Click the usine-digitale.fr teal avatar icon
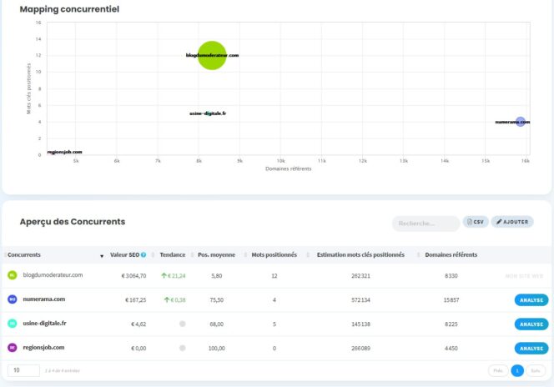The height and width of the screenshot is (387, 554). (x=13, y=324)
